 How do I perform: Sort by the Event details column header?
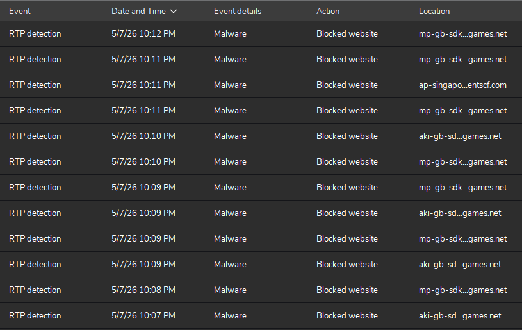pyautogui.click(x=238, y=12)
